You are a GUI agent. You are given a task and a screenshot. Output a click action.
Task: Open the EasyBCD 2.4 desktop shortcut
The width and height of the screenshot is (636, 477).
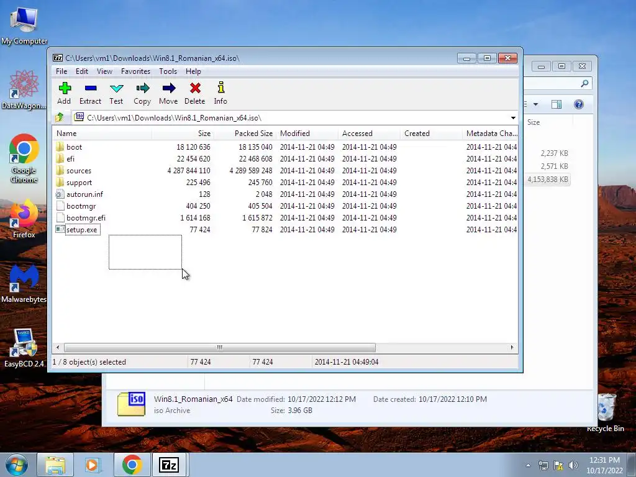pos(24,348)
